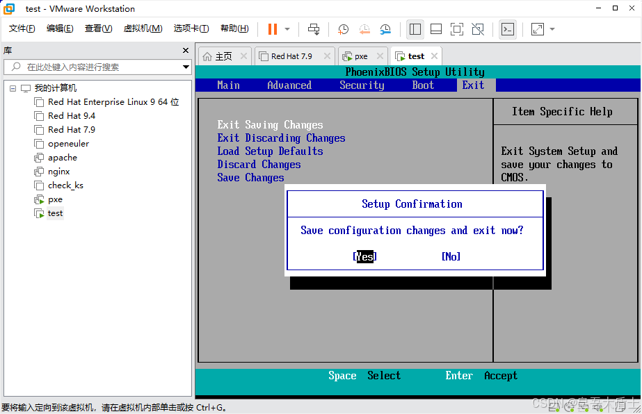Switch to the pxe tab
This screenshot has width=642, height=414.
[361, 56]
